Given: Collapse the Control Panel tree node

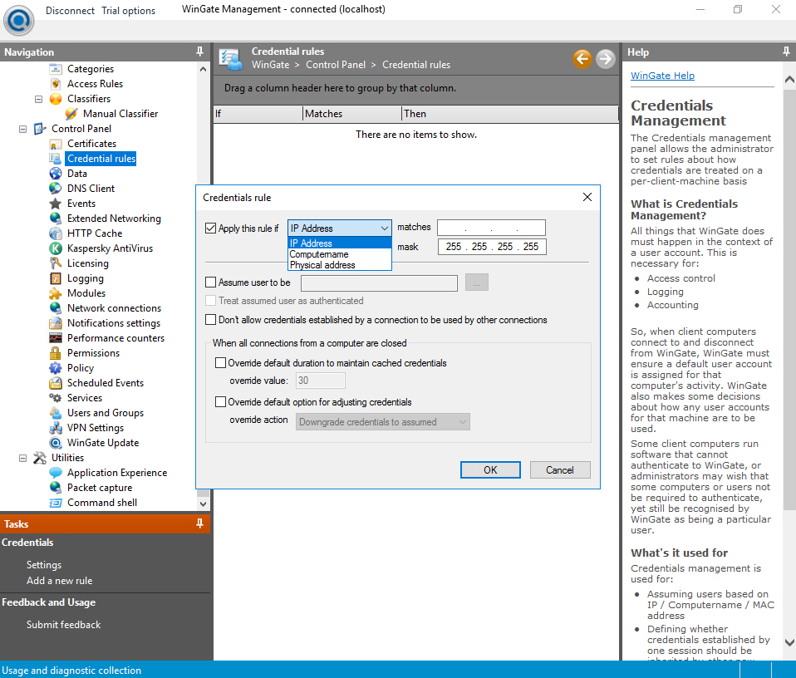Looking at the screenshot, I should pyautogui.click(x=22, y=129).
